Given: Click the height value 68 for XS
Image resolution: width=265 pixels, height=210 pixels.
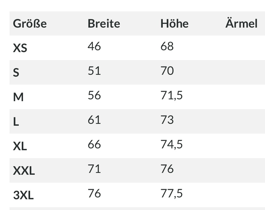Looking at the screenshot, I should pos(167,46).
